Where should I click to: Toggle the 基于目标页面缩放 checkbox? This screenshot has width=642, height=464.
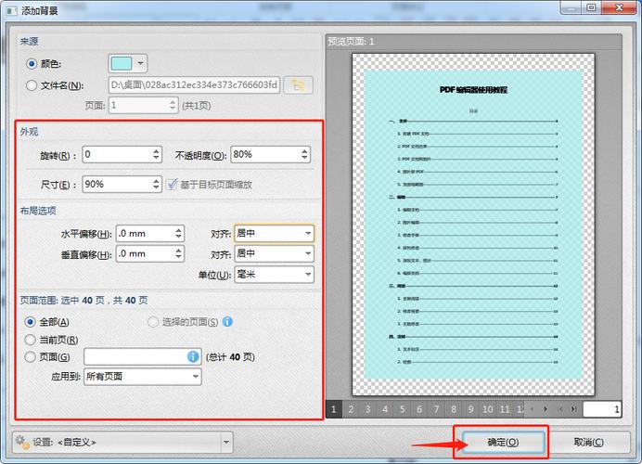click(172, 184)
